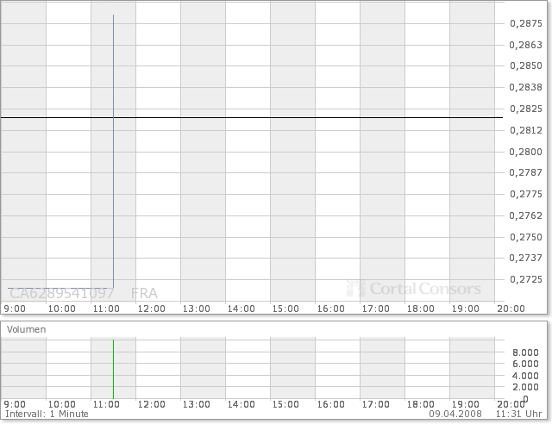Click the Volumen panel title

[27, 330]
